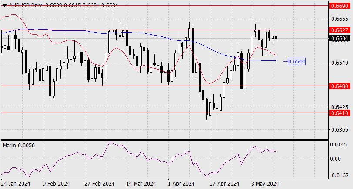The width and height of the screenshot is (353, 189).
Task: Click the 14 Mar 2024 date label
Action: point(141,184)
